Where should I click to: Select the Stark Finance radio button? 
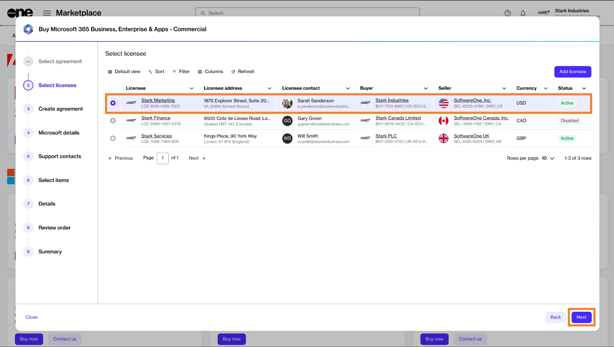(x=113, y=121)
